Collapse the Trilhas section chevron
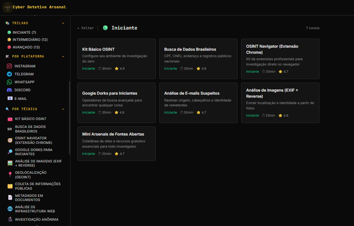The width and height of the screenshot is (354, 226). coord(63,23)
